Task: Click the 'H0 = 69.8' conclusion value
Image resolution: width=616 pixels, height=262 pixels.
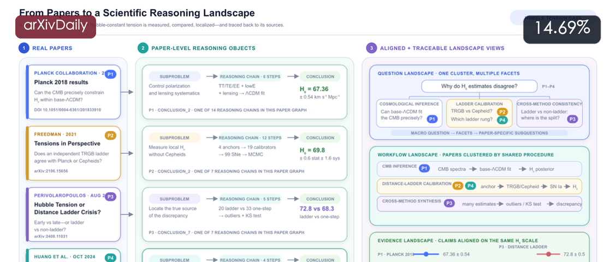Action: (x=312, y=150)
